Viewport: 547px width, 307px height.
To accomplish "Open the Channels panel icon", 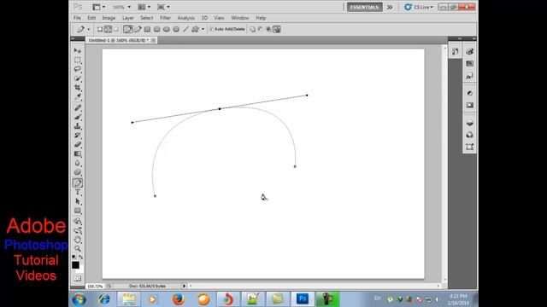I will (x=469, y=135).
